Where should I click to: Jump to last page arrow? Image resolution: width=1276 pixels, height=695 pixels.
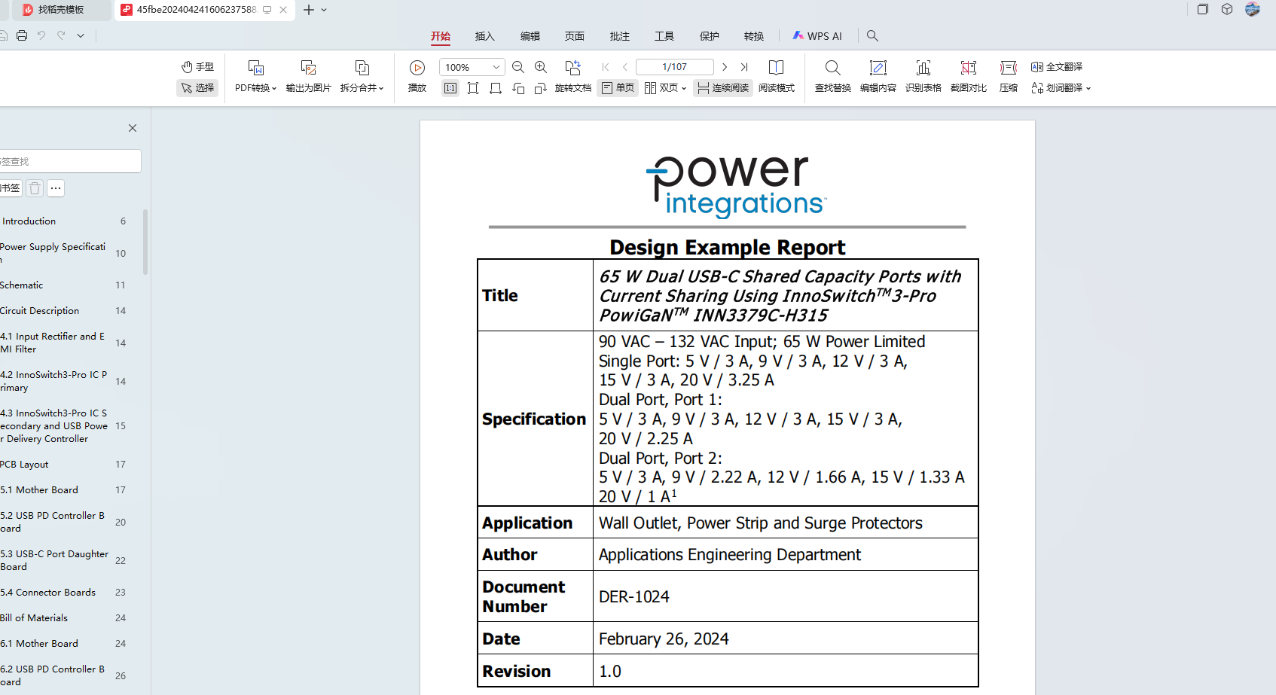point(744,67)
